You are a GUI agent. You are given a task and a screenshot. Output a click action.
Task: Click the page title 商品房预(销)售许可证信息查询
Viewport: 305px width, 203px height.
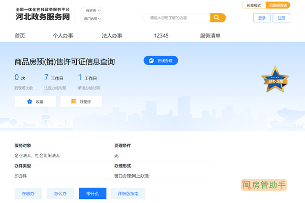pyautogui.click(x=65, y=62)
